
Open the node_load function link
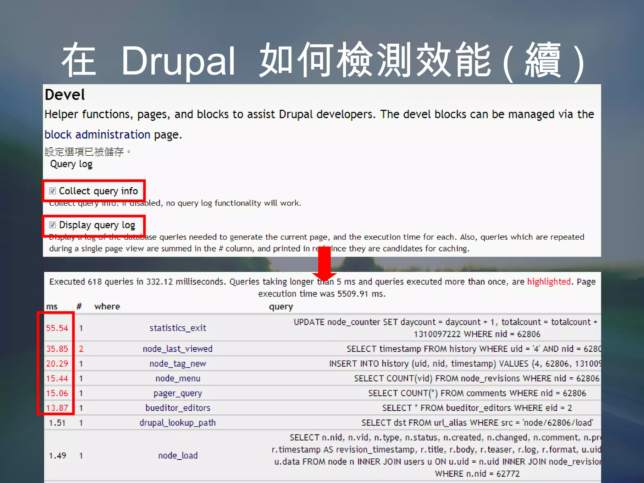[x=178, y=455]
